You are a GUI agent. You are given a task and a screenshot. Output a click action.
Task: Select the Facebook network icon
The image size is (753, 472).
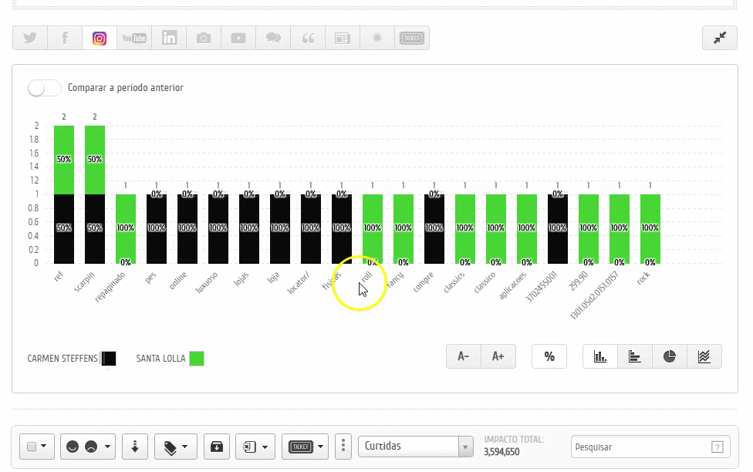tap(65, 38)
